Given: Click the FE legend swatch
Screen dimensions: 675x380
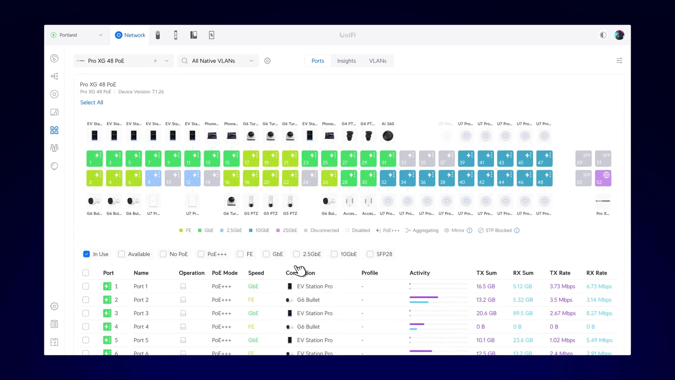Looking at the screenshot, I should (x=181, y=230).
